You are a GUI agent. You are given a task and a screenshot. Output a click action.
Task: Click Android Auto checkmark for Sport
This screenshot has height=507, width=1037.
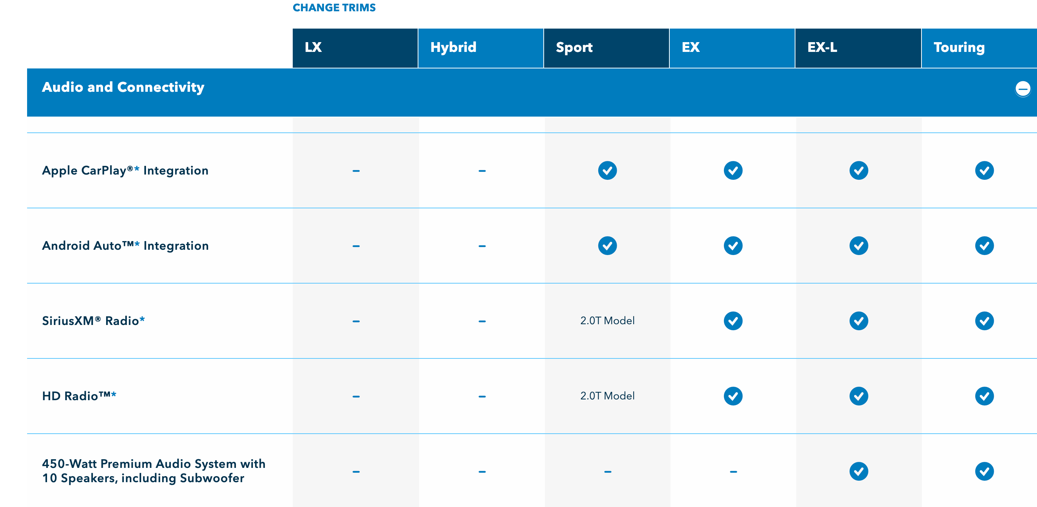tap(607, 246)
